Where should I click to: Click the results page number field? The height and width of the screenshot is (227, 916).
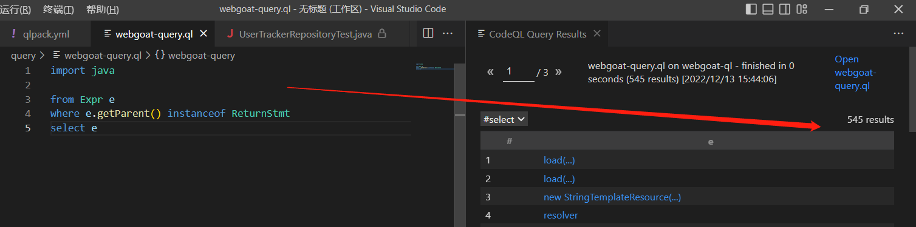pos(519,71)
